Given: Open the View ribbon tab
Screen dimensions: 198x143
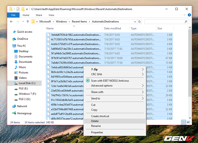Looking at the screenshot, I should 51,15.
